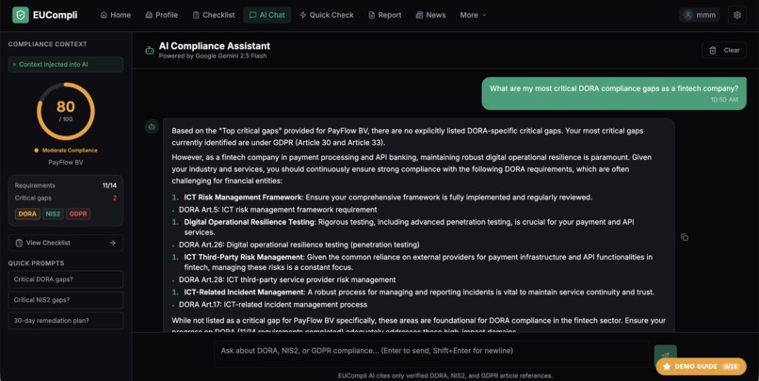Click the EUCompli shield logo
The width and height of the screenshot is (759, 381).
(x=21, y=15)
